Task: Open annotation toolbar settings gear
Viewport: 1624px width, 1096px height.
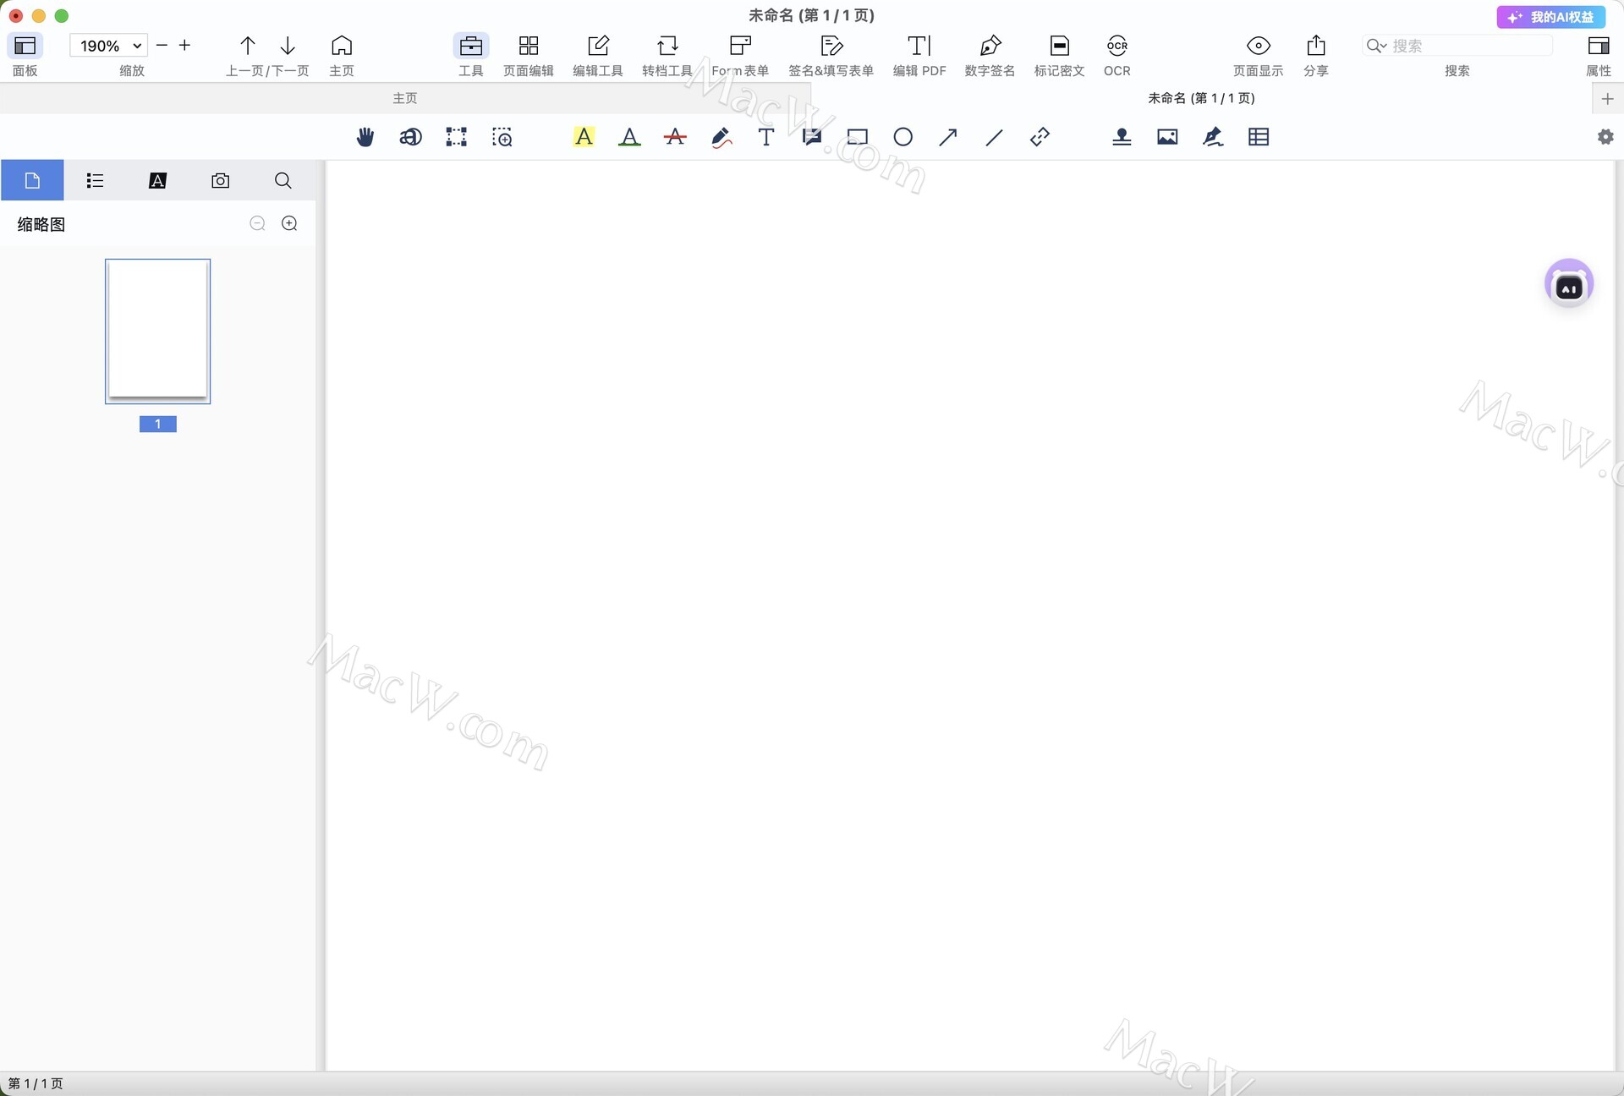Action: 1605,137
